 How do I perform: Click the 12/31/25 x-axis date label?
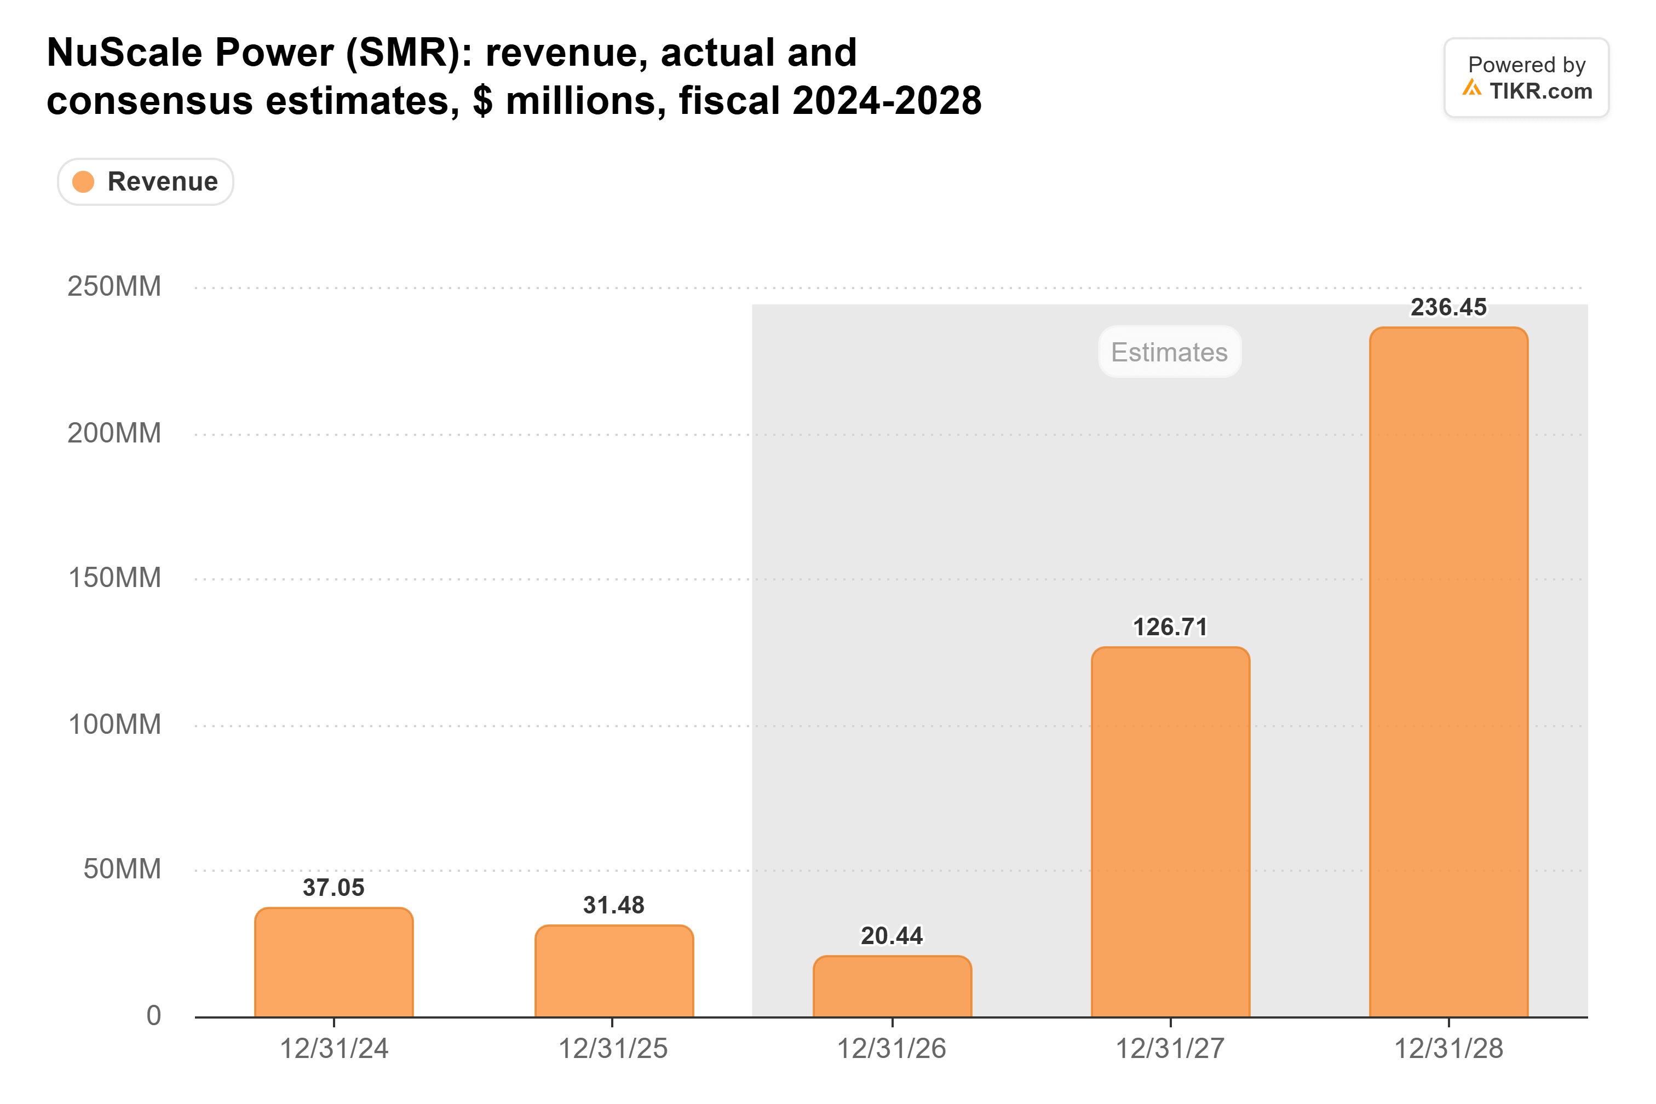click(x=613, y=1048)
